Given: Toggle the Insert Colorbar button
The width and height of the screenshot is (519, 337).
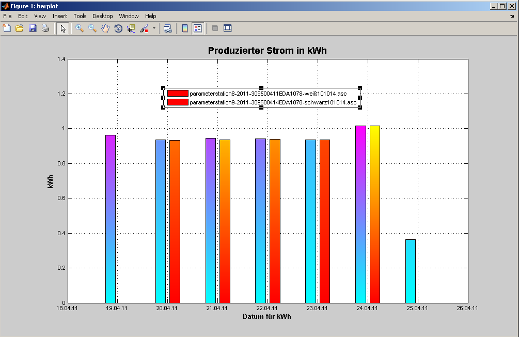Looking at the screenshot, I should (184, 28).
